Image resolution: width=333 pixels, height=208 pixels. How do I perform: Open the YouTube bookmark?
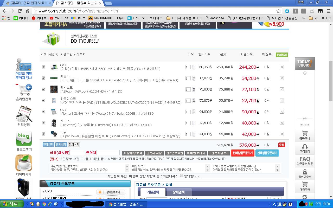point(59,18)
